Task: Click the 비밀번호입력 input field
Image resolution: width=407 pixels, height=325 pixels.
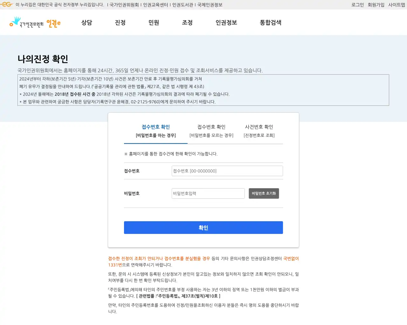Action: 208,193
